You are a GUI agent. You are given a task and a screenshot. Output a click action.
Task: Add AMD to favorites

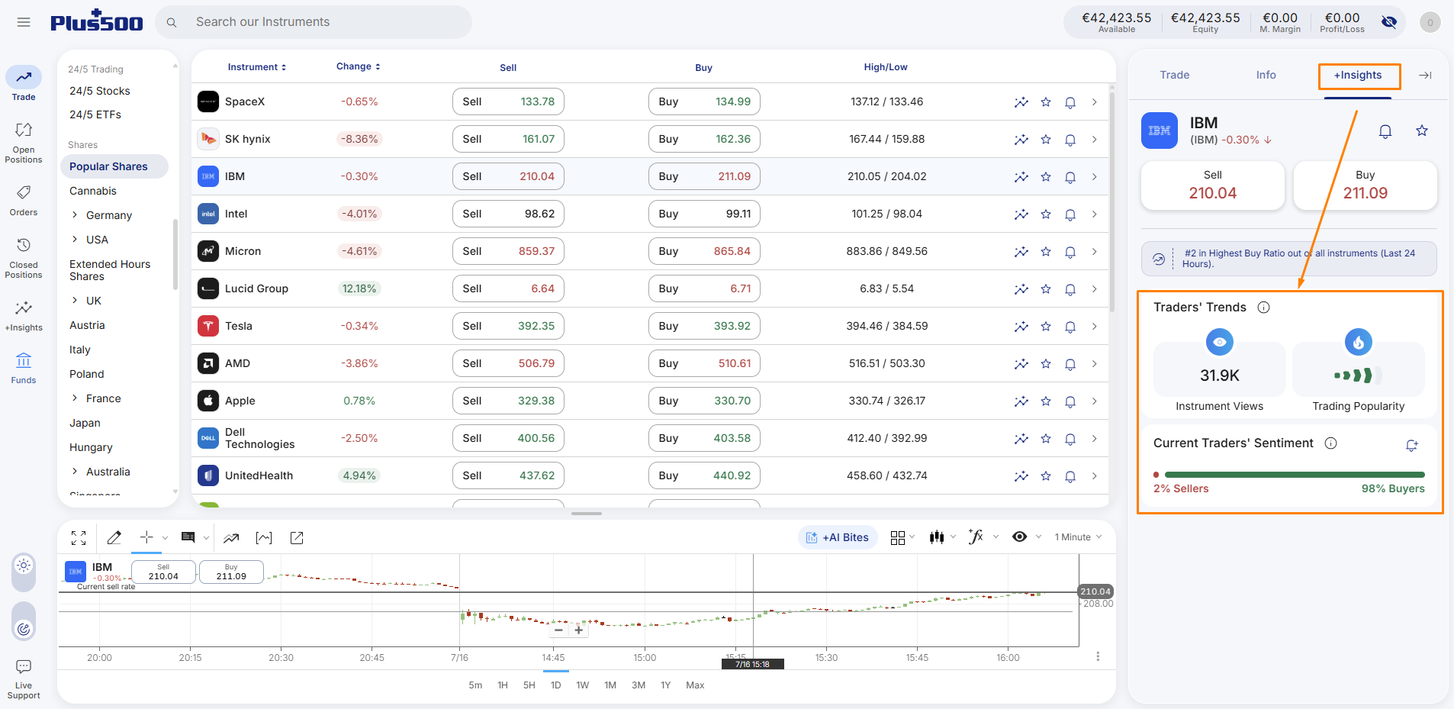(x=1046, y=364)
